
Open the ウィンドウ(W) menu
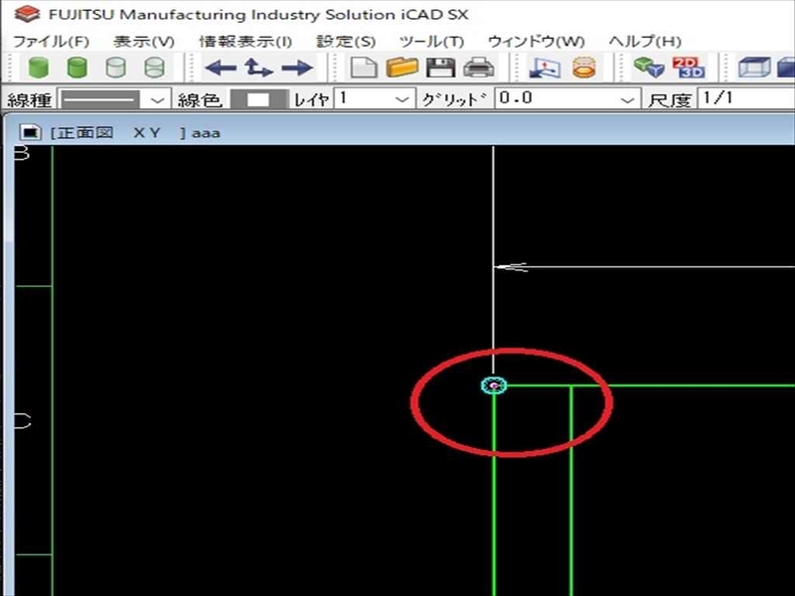coord(537,42)
